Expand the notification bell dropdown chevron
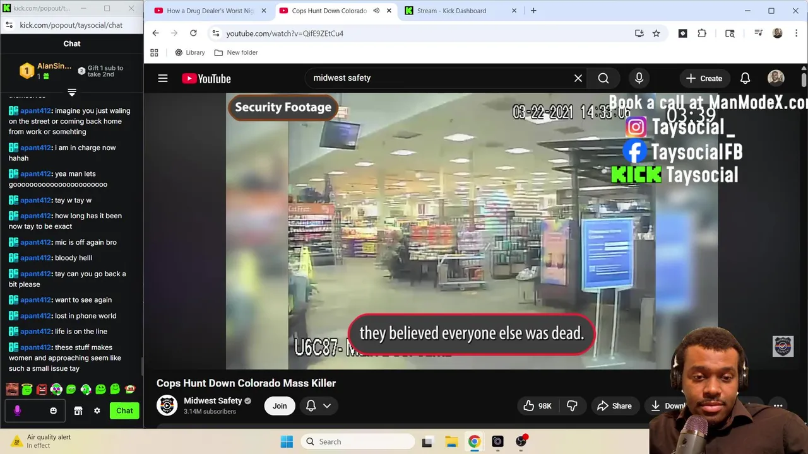This screenshot has height=454, width=808. click(x=327, y=406)
